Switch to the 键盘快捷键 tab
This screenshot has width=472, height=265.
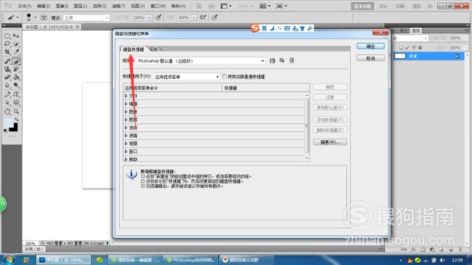pyautogui.click(x=134, y=49)
